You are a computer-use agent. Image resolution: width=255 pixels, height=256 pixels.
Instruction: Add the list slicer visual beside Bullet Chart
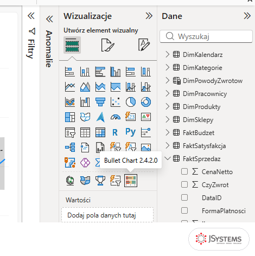(x=116, y=181)
